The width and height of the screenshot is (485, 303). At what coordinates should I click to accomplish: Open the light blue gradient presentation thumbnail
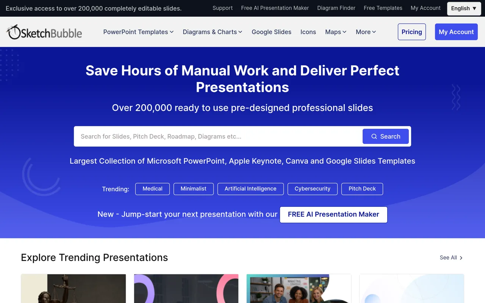tap(412, 289)
